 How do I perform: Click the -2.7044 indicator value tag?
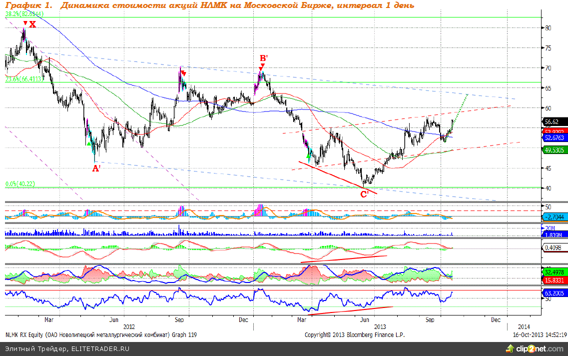554,217
